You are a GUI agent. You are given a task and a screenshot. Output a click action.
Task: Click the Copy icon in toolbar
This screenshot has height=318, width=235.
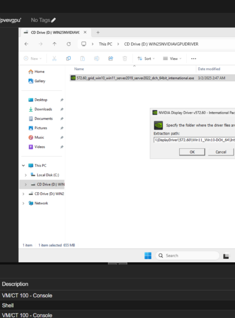(x=69, y=59)
